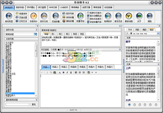Select 桃源忆故人 in the category list
Screen dimensions: 163x113
pyautogui.click(x=20, y=95)
